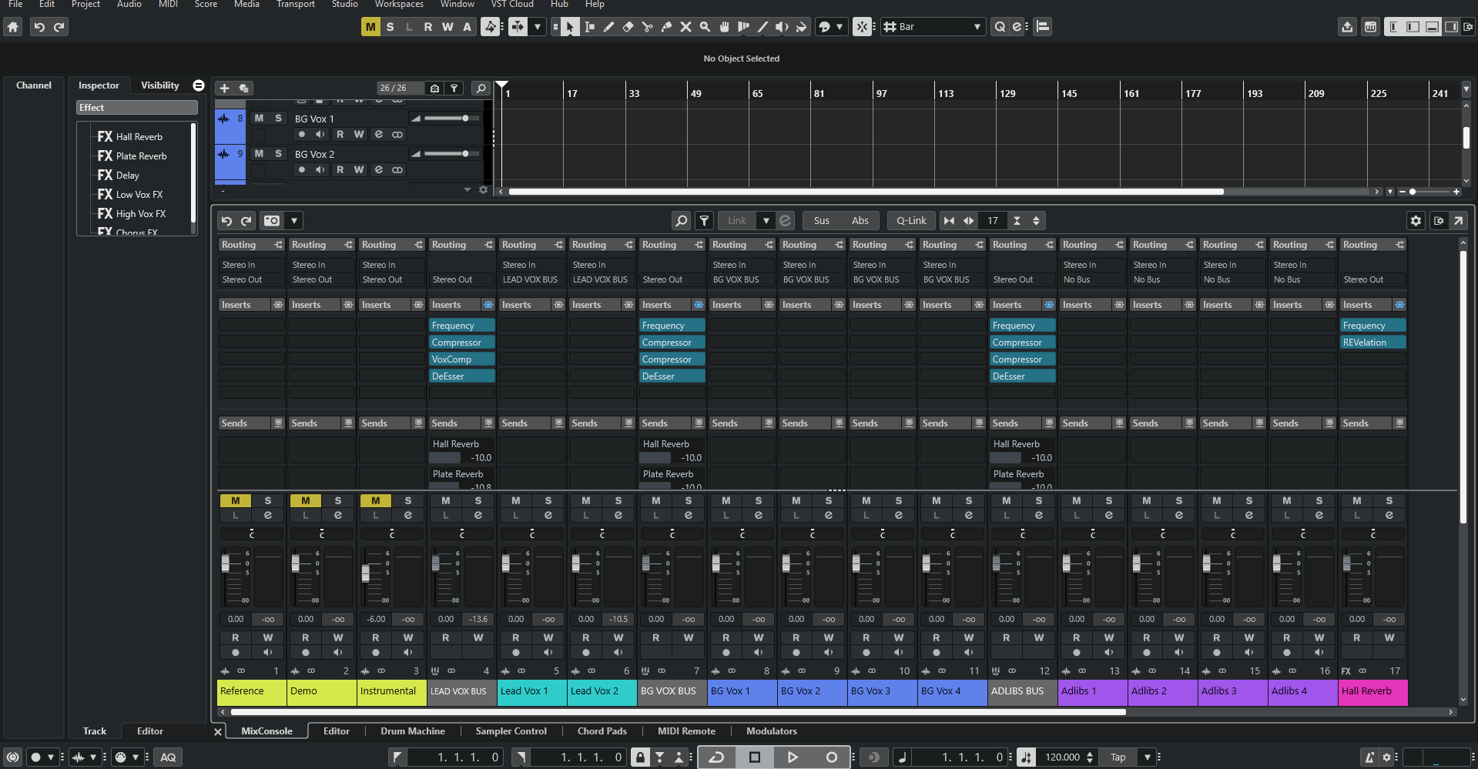This screenshot has width=1478, height=769.
Task: Select the Draw pencil tool
Action: (608, 27)
